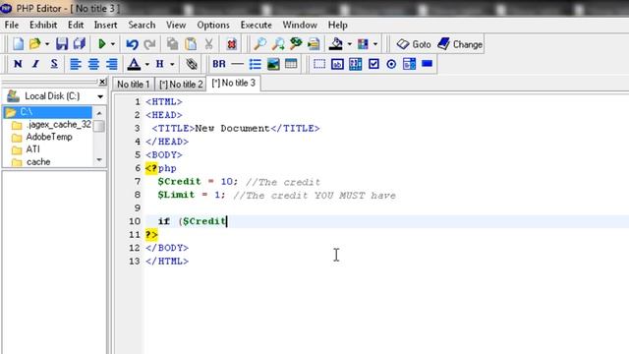Align text right
This screenshot has height=354, width=629.
pos(111,64)
